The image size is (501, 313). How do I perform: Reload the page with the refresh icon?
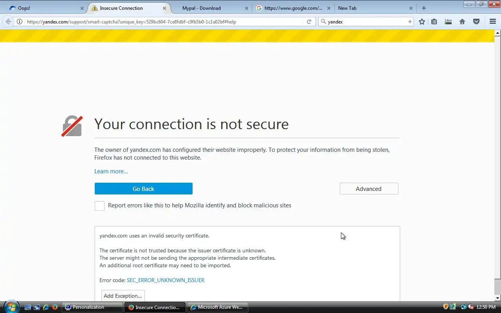[x=309, y=22]
